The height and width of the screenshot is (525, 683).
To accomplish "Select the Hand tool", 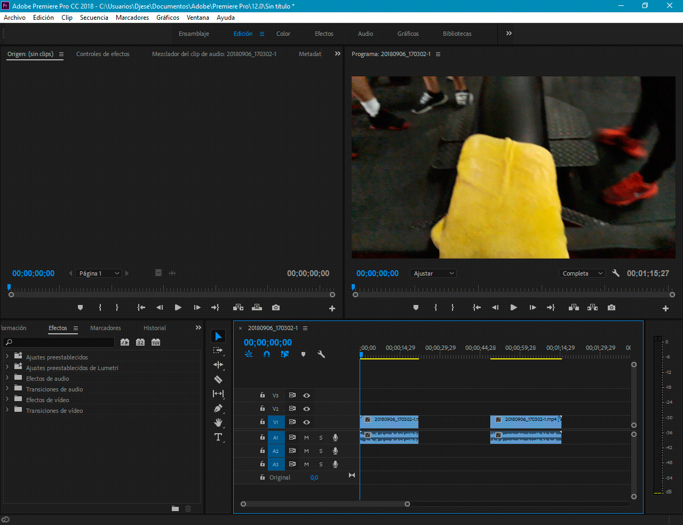I will [x=218, y=422].
